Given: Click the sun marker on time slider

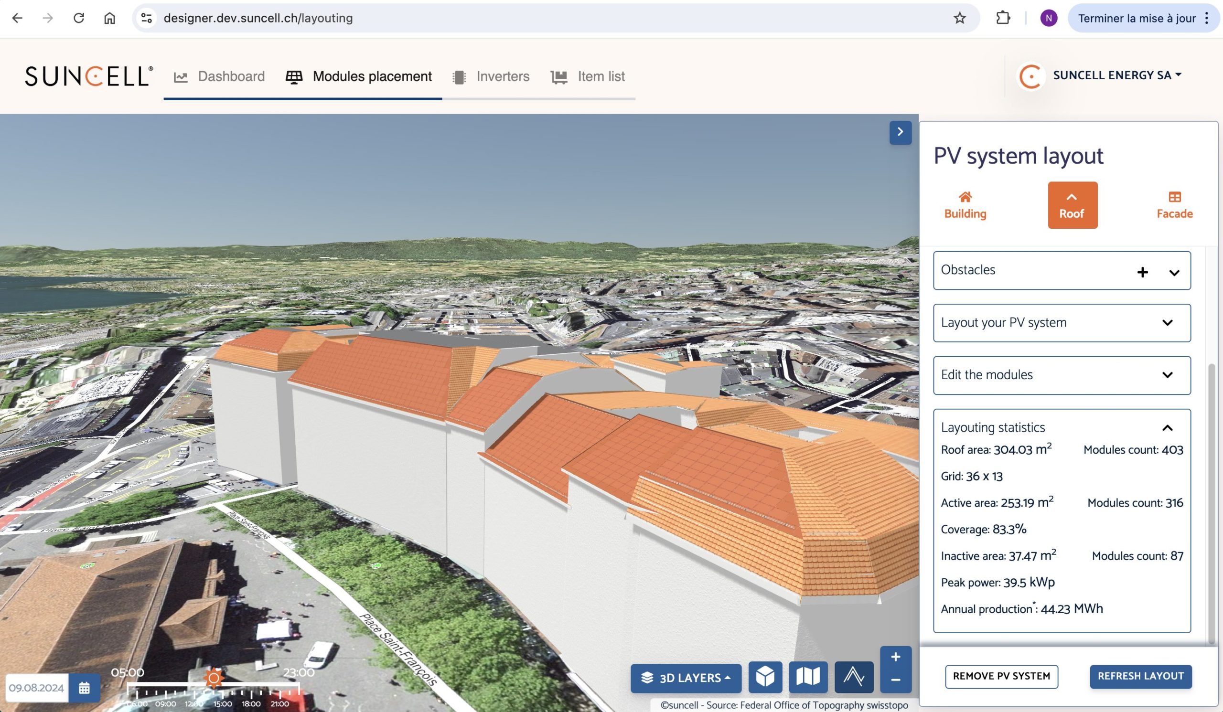Looking at the screenshot, I should click(214, 678).
